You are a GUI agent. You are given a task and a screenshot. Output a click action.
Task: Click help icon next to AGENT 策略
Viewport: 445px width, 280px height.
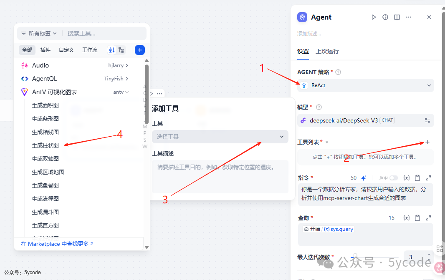[338, 72]
